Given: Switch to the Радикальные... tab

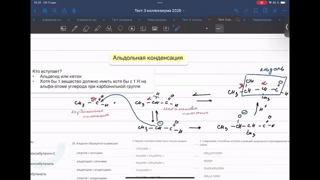Looking at the screenshot, I should [x=263, y=20].
